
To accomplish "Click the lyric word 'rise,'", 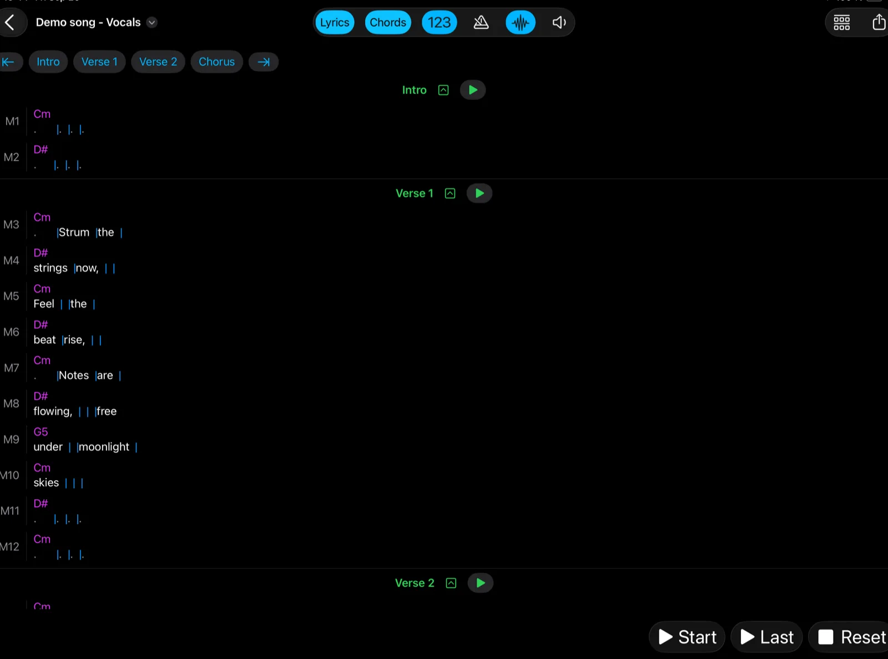I will click(74, 340).
